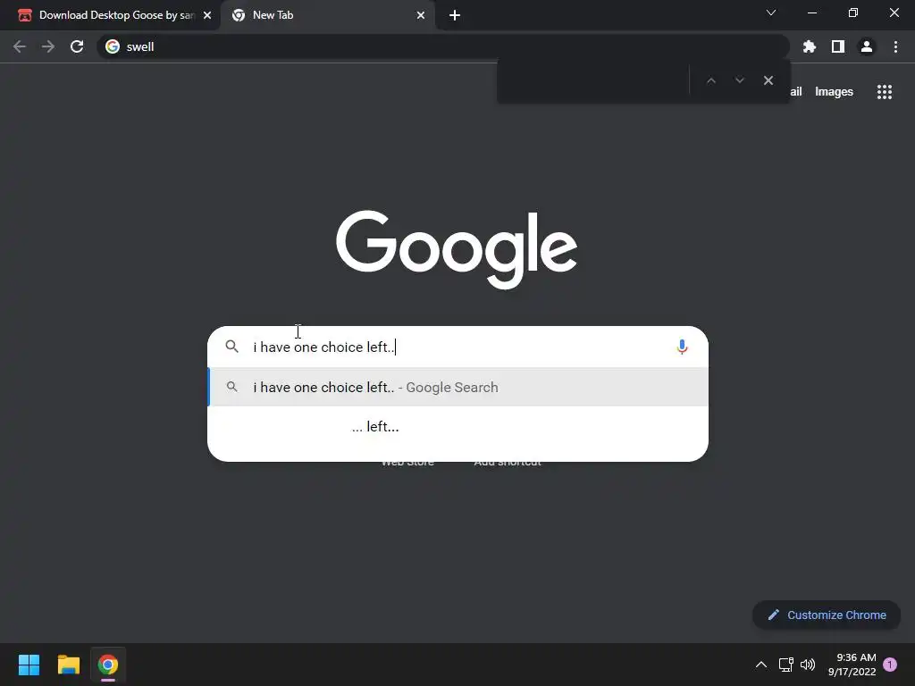
Task: Open the Images link
Action: coord(834,92)
